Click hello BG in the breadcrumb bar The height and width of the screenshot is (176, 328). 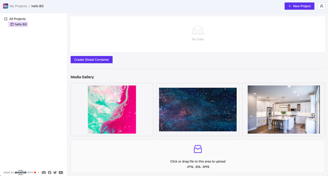(x=37, y=6)
